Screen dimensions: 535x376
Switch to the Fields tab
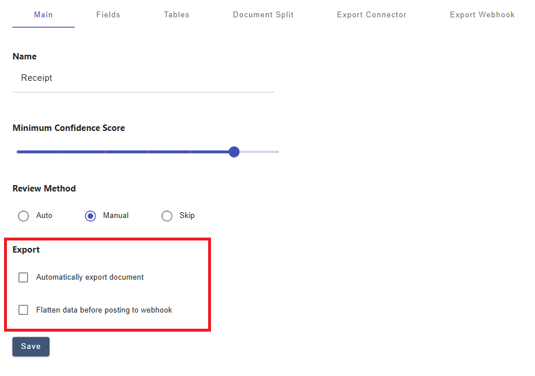pyautogui.click(x=108, y=14)
